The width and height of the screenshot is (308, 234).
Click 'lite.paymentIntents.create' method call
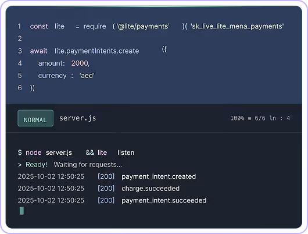[x=96, y=51]
